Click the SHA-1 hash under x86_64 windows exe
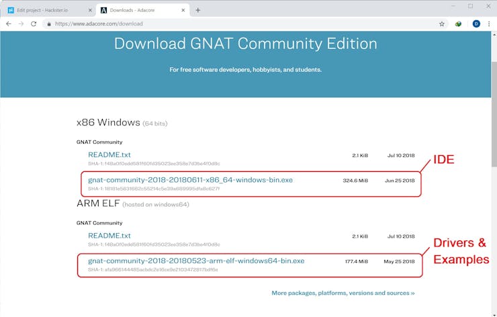497x317 pixels. [x=154, y=189]
